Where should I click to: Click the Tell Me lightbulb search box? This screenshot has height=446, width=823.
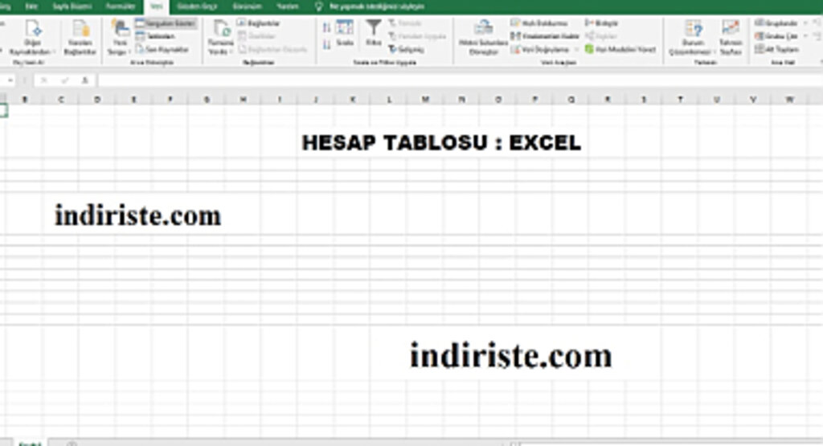pyautogui.click(x=370, y=6)
